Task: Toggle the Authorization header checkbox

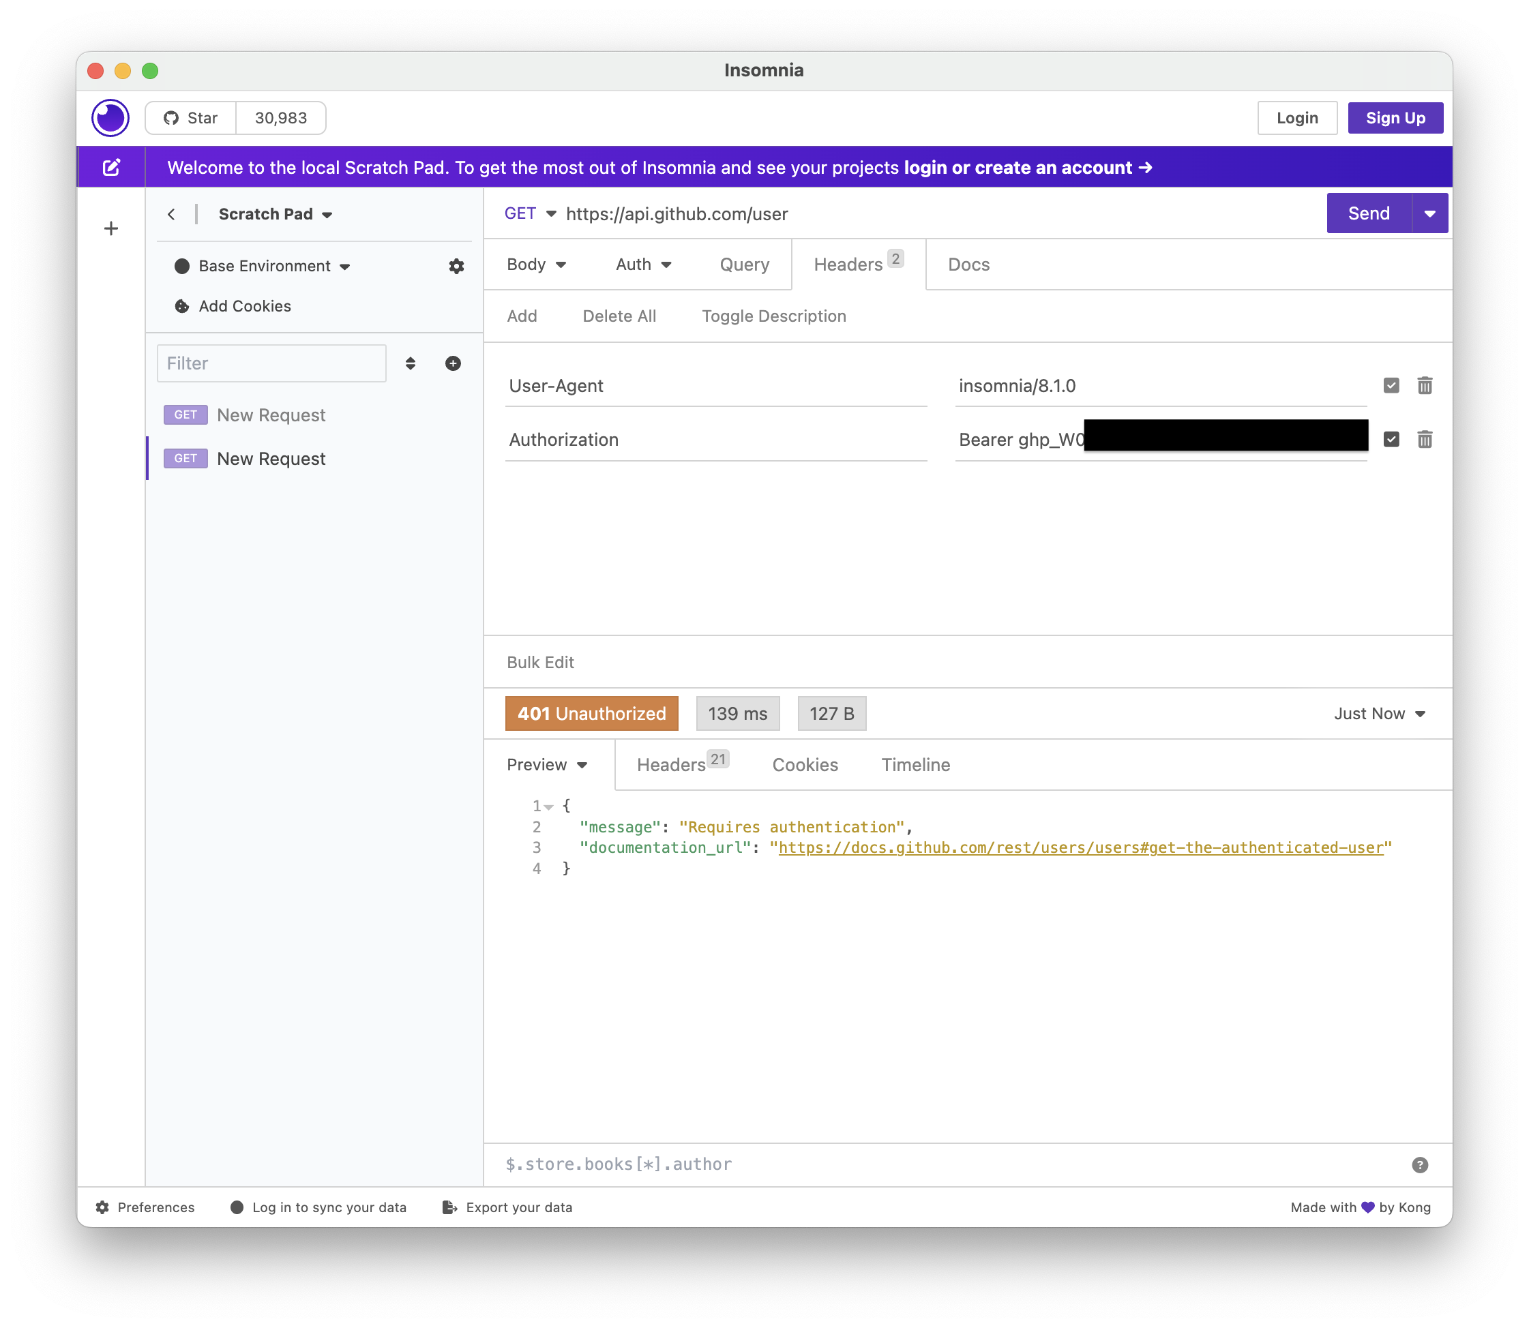Action: tap(1391, 440)
